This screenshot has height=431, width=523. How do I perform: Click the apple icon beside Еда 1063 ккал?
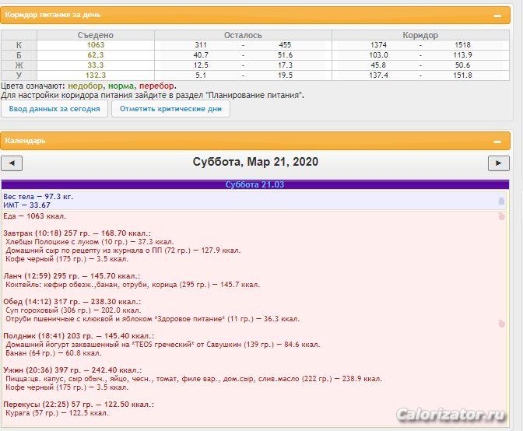pyautogui.click(x=501, y=216)
